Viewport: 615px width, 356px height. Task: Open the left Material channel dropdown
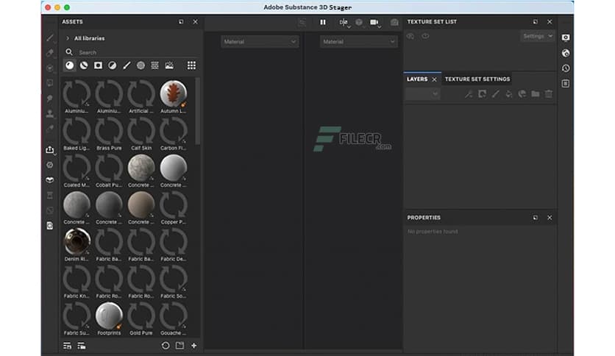pyautogui.click(x=260, y=42)
